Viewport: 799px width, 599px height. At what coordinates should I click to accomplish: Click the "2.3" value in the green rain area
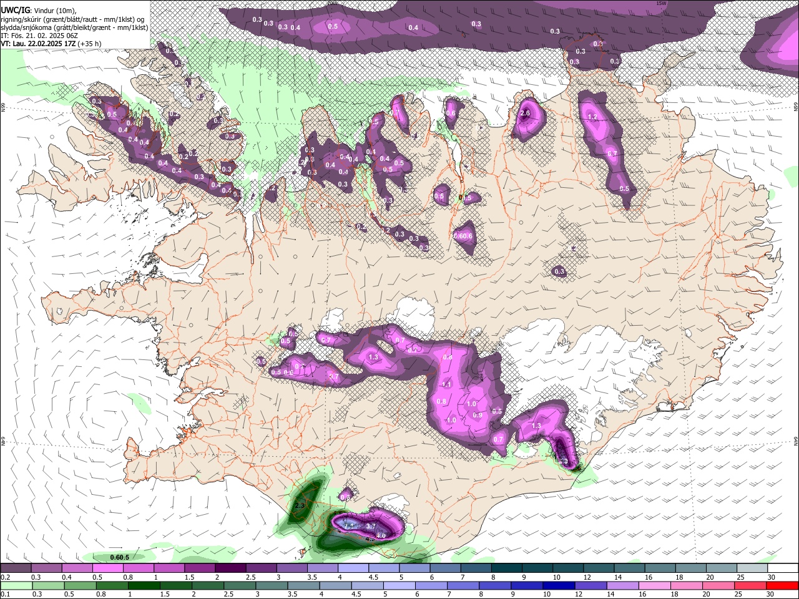click(x=300, y=505)
